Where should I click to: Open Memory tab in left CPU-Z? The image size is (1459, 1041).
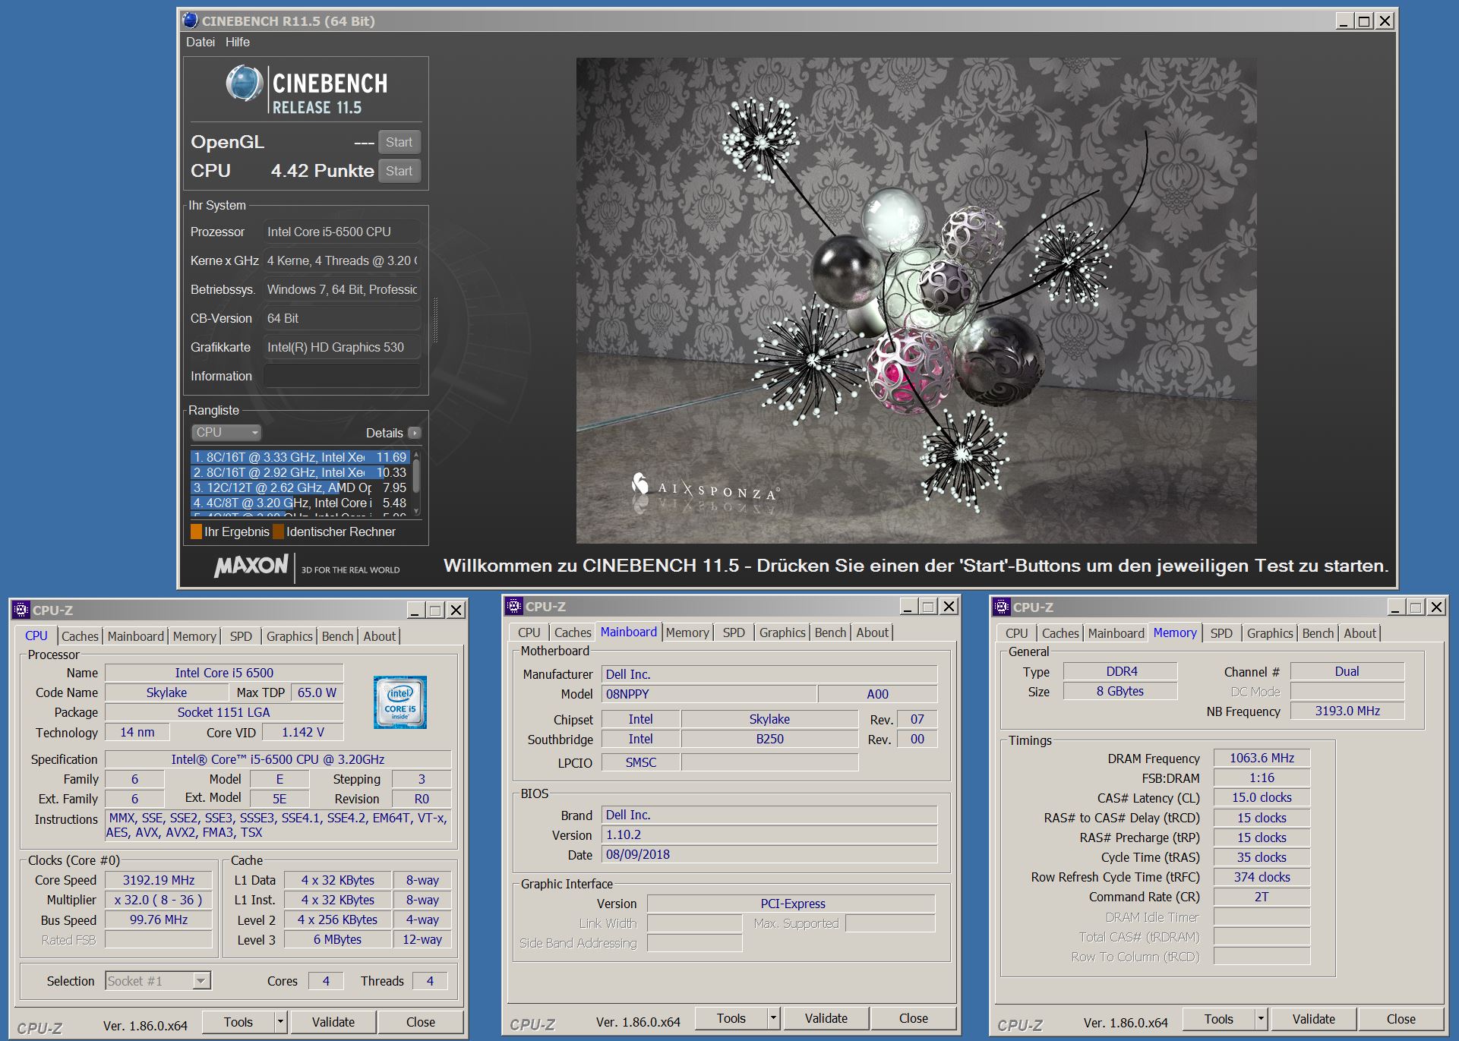194,636
